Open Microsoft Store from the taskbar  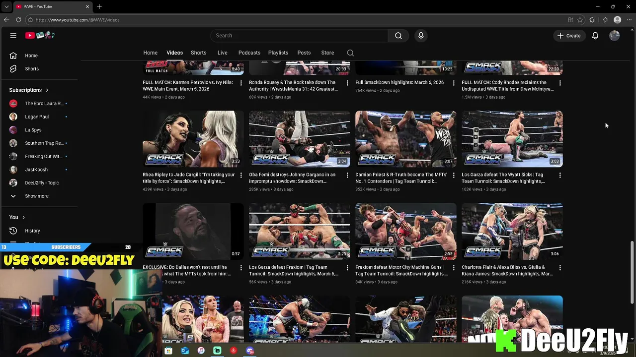click(168, 351)
